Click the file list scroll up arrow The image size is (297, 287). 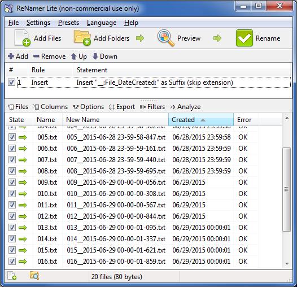click(x=287, y=119)
